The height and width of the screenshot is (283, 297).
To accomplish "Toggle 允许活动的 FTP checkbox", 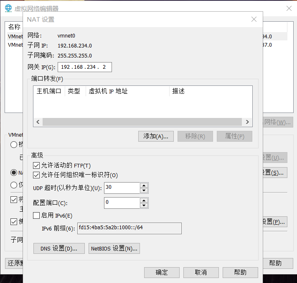I will 36,165.
